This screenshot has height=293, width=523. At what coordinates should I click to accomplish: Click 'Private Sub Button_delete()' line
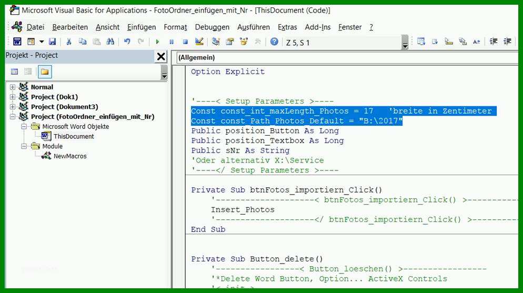click(257, 259)
